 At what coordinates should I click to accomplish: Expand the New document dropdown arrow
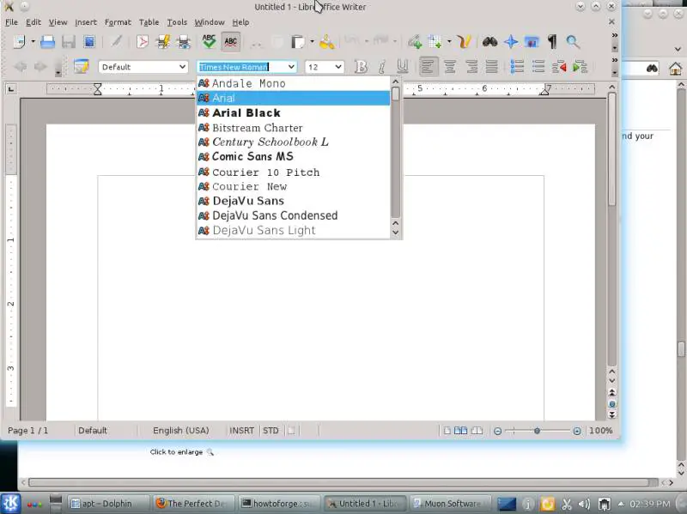click(x=33, y=42)
